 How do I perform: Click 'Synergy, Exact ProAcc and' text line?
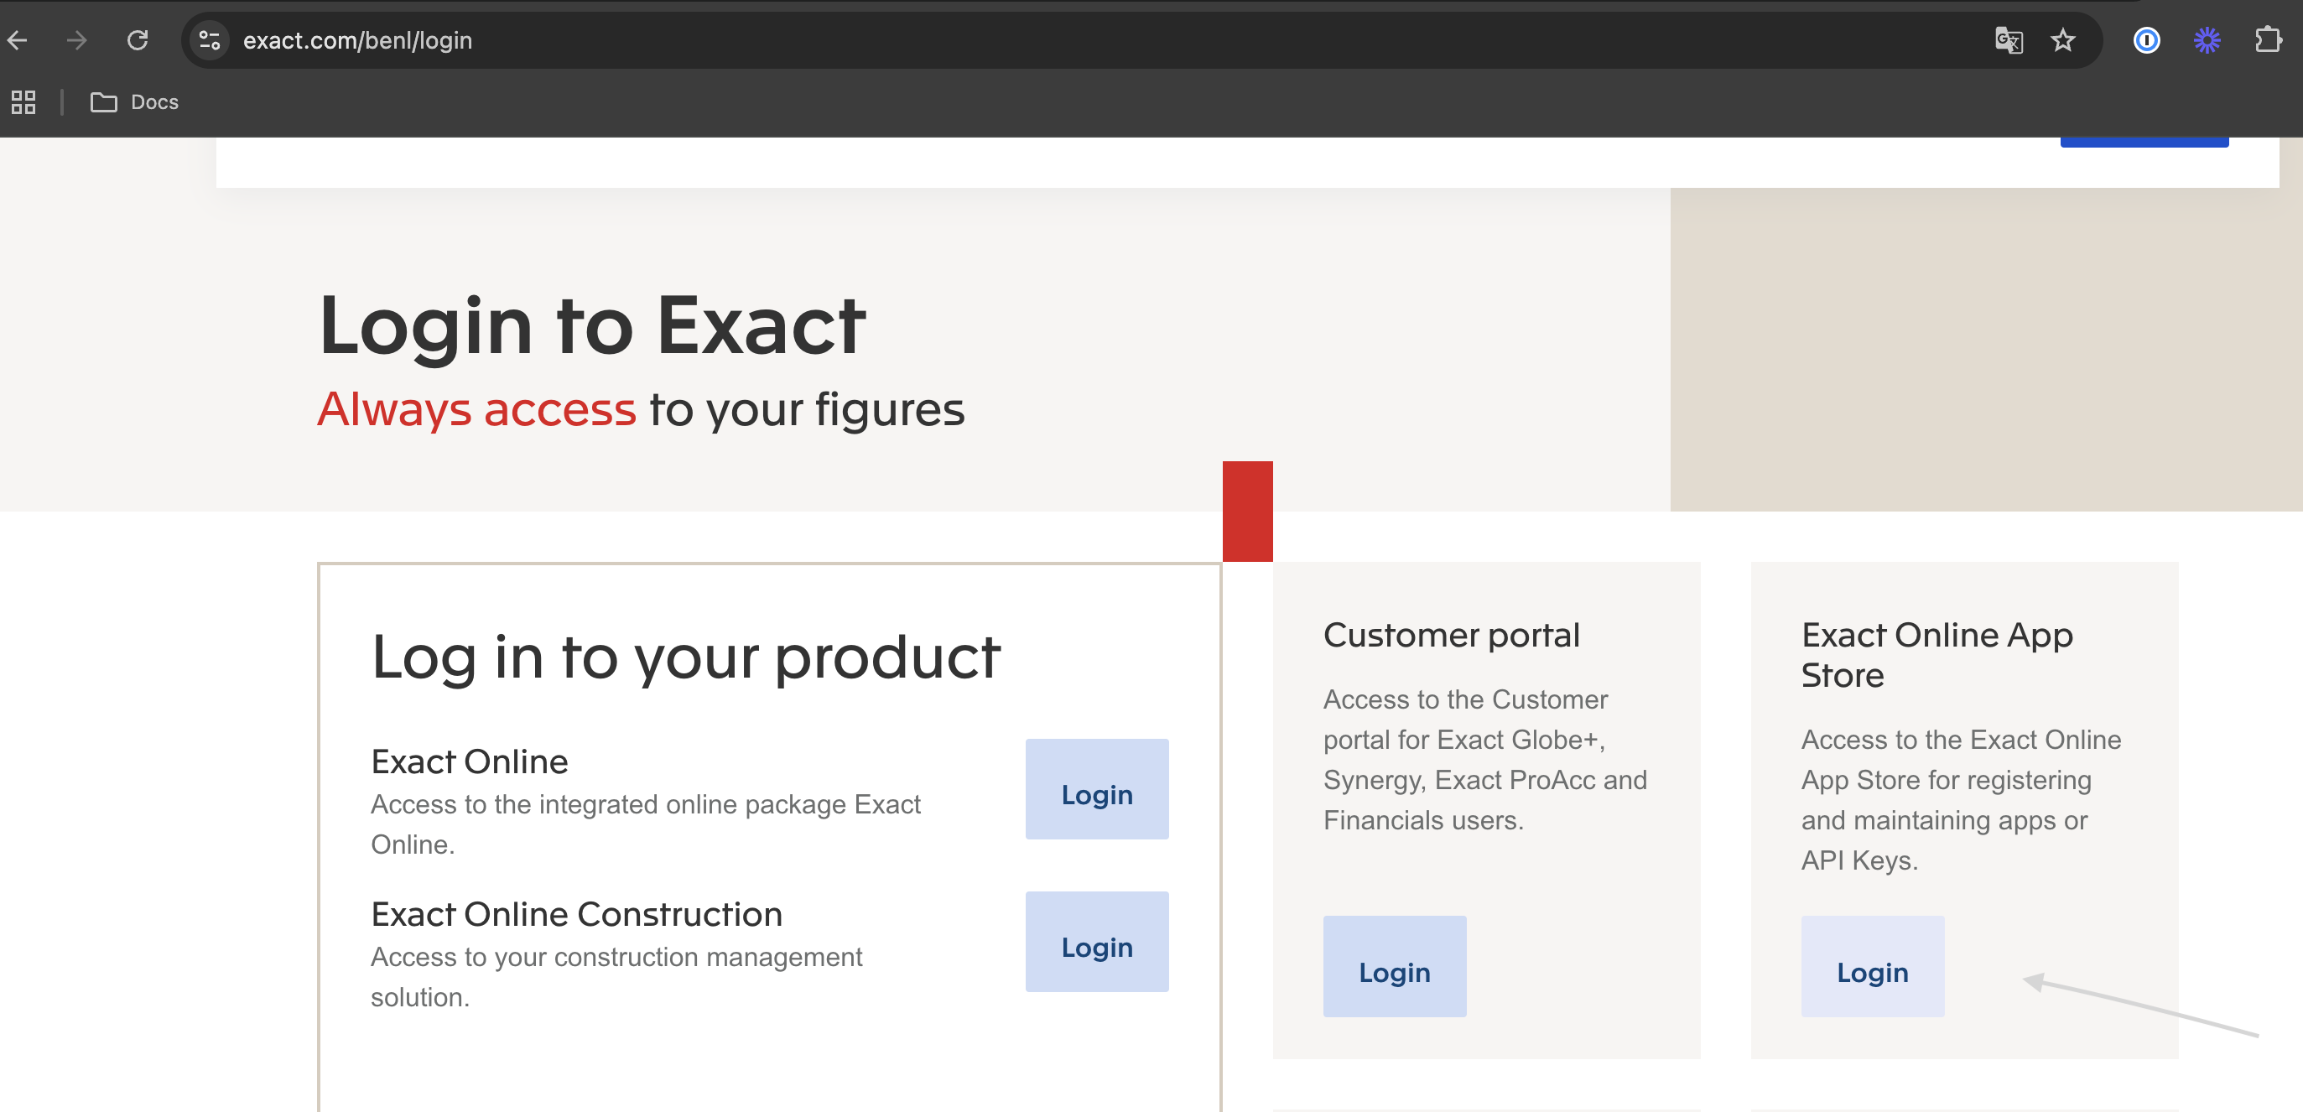1485,781
